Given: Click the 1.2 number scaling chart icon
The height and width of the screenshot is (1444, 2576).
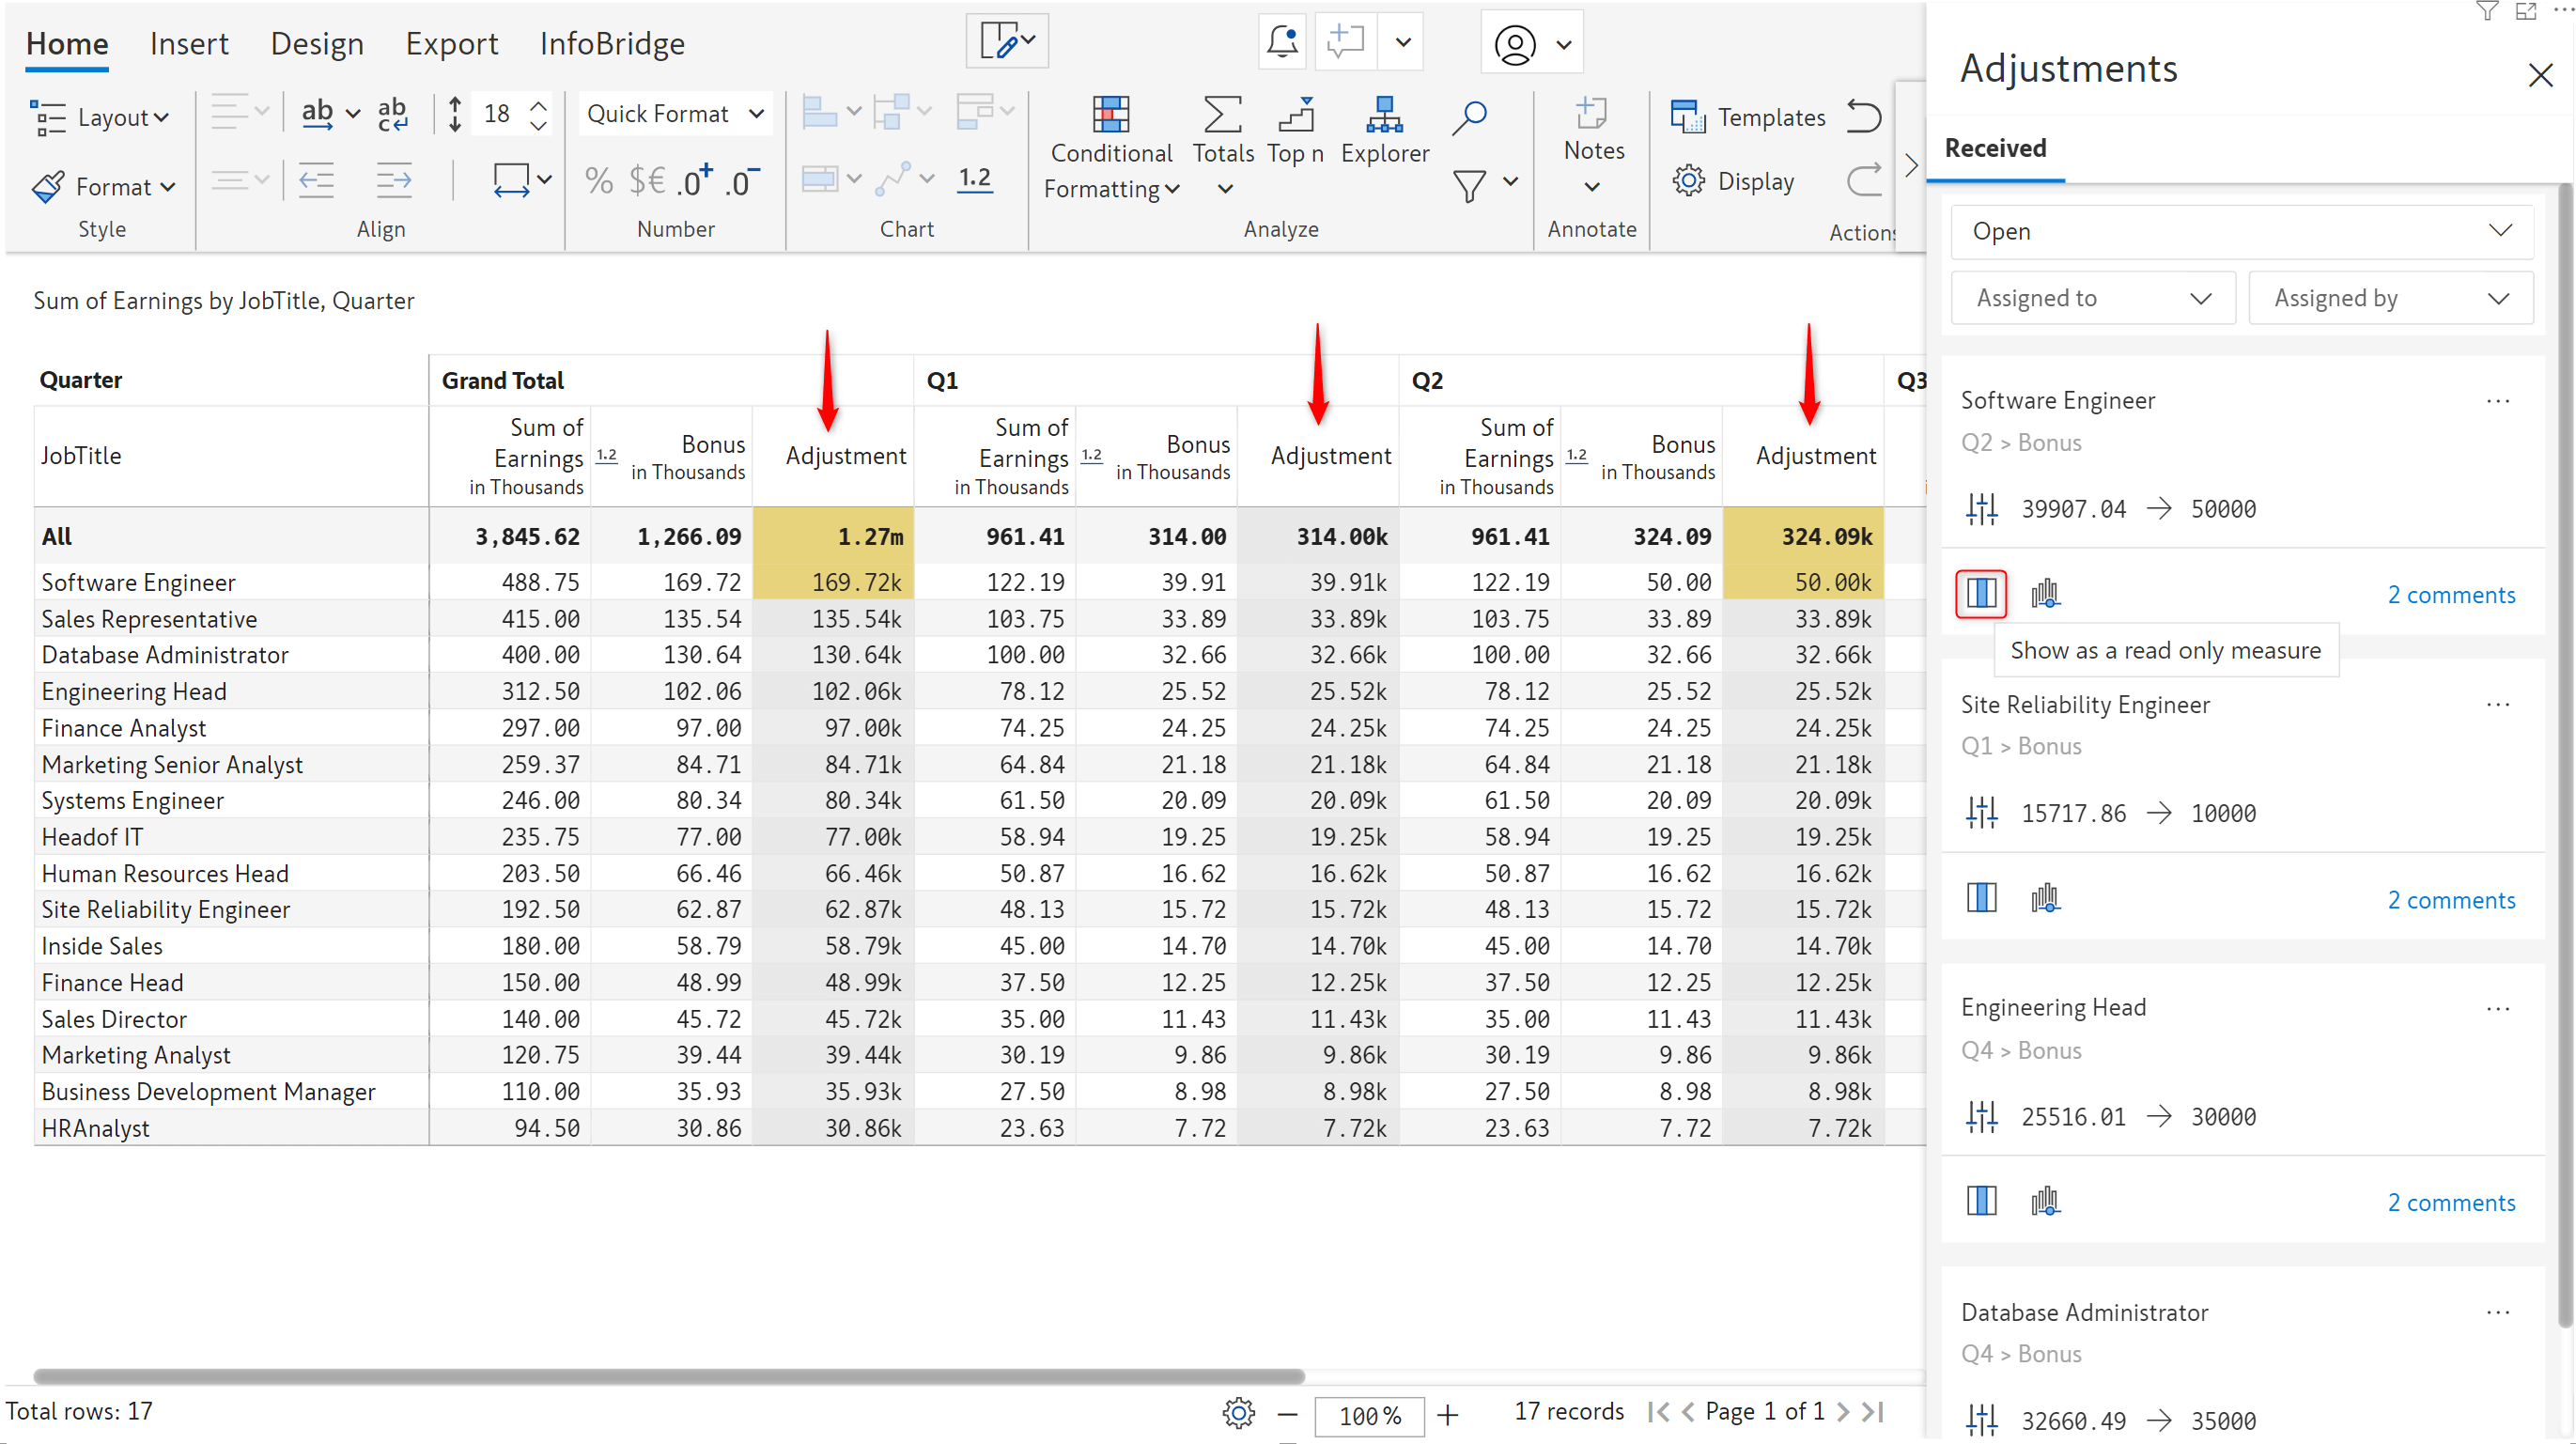Looking at the screenshot, I should pos(974,178).
